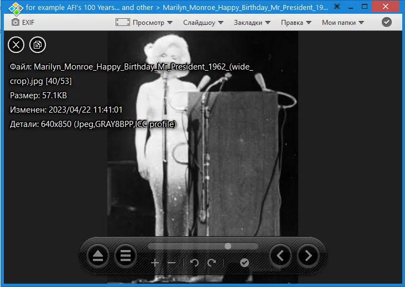Click the Изменен date text line
Viewport: 405px width, 287px height.
66,110
